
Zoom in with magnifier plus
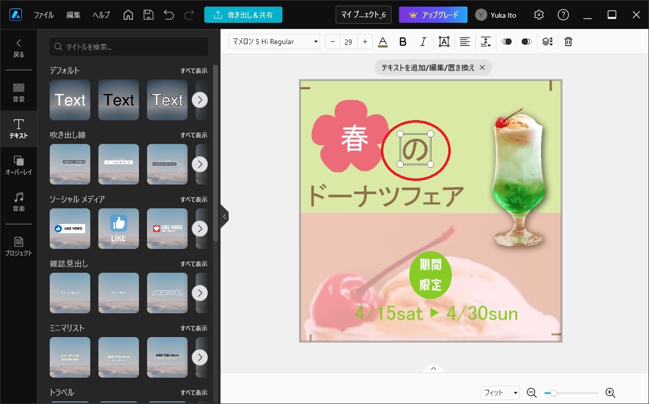pyautogui.click(x=610, y=393)
